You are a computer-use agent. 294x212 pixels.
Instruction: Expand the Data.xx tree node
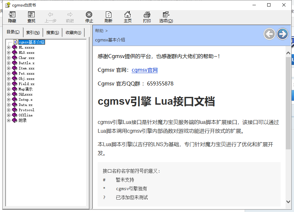(x=8, y=105)
